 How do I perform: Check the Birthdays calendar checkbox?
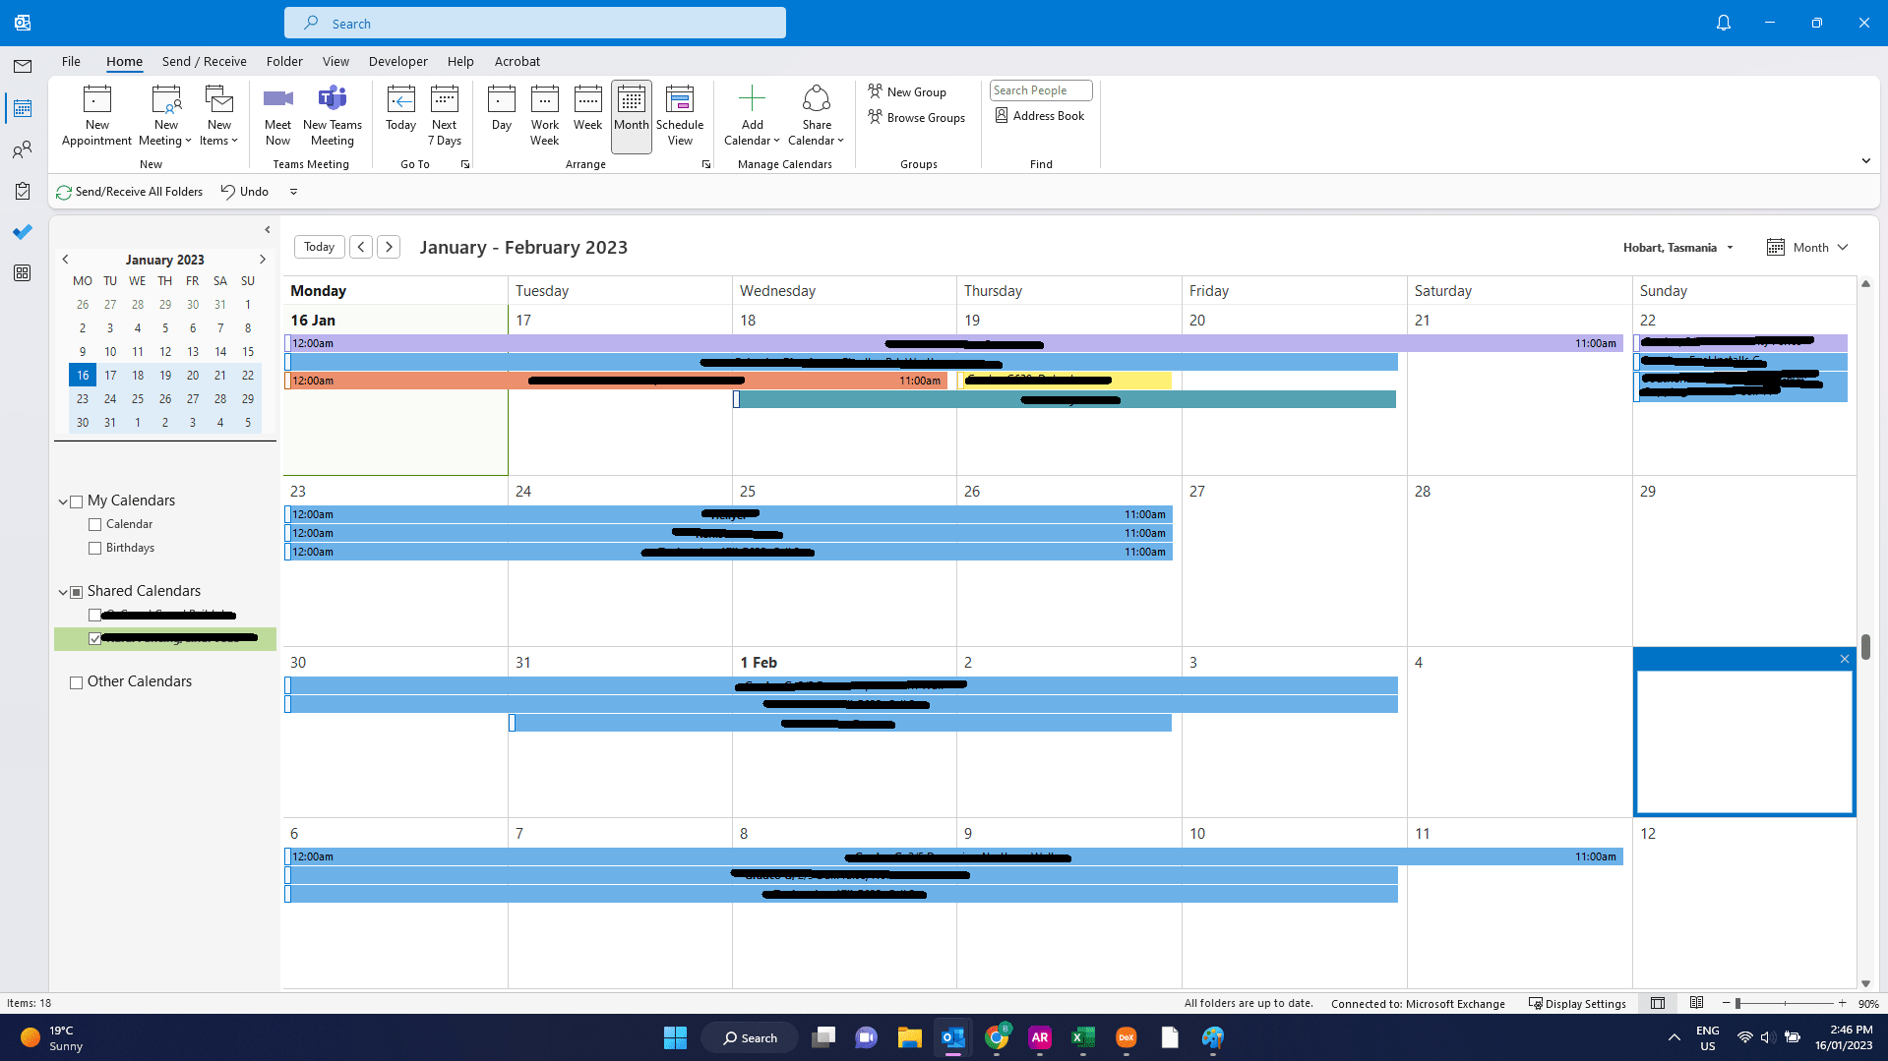94,549
